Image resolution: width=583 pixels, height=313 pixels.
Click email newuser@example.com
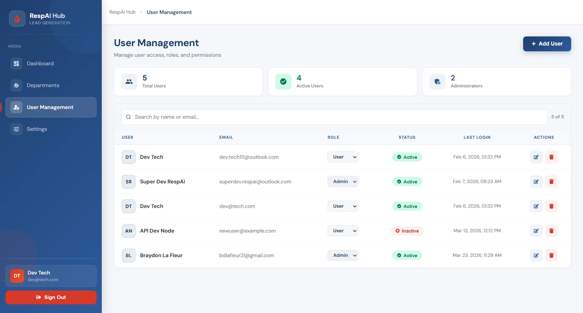(248, 231)
